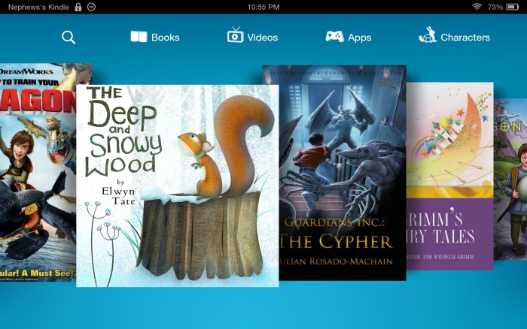The image size is (527, 329).
Task: Tap the TV icon beside Videos
Action: click(x=235, y=35)
